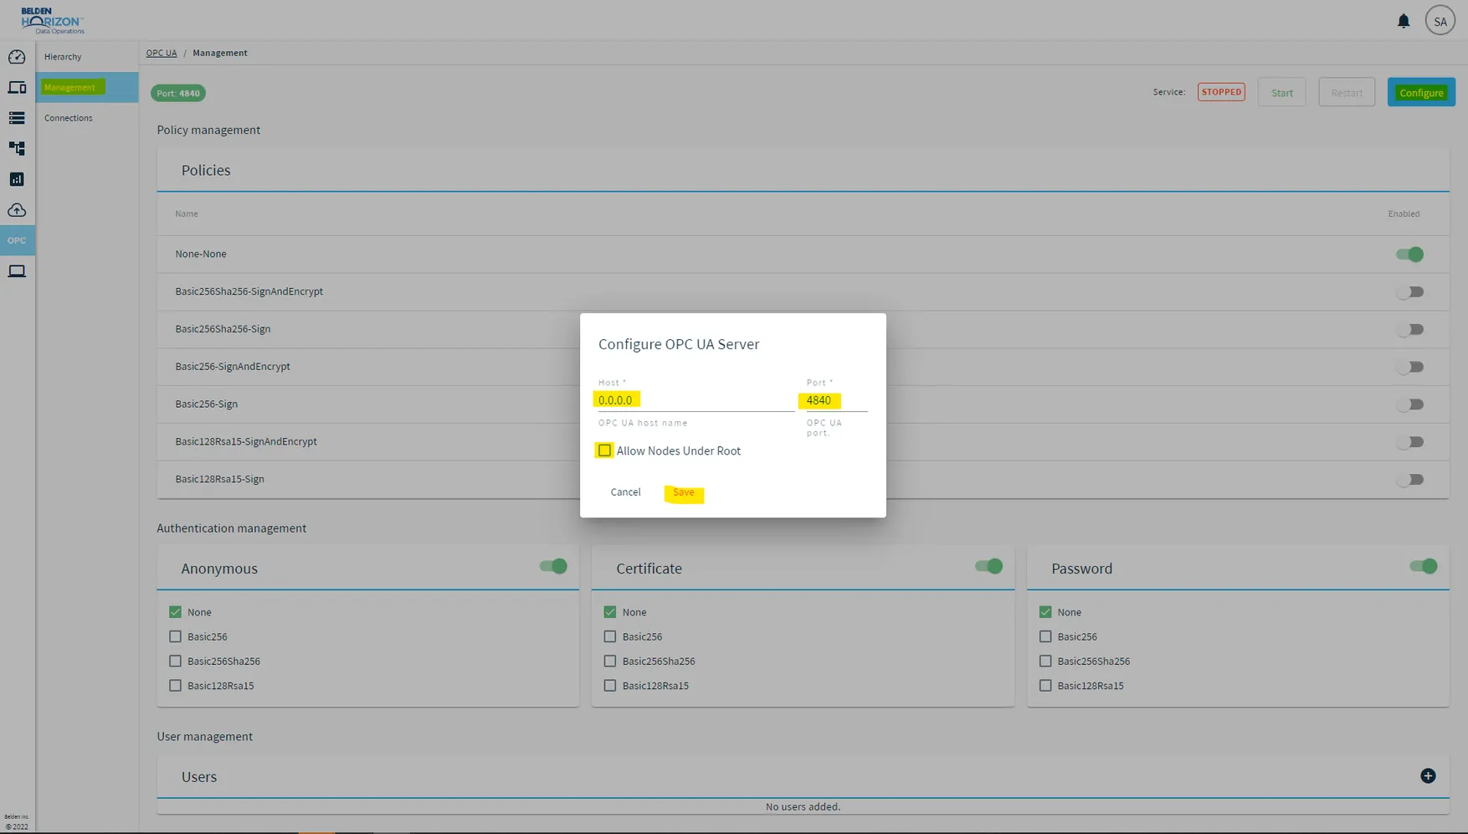This screenshot has height=834, width=1468.
Task: Click the Port: 4840 badge
Action: [x=178, y=93]
